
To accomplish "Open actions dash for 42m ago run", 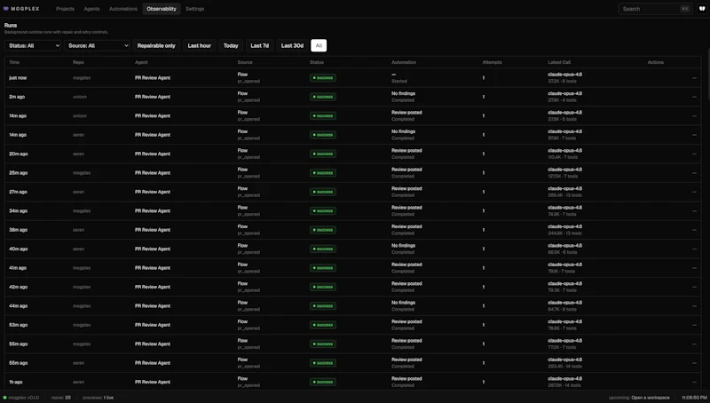I will pyautogui.click(x=694, y=287).
